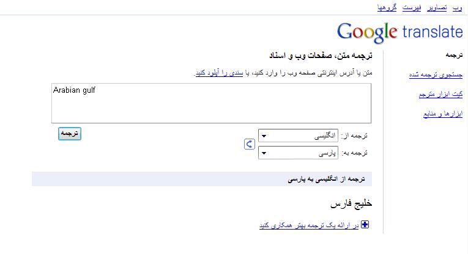468x254 pixels.
Task: Click the translated result خلیج فارس
Action: pyautogui.click(x=351, y=203)
